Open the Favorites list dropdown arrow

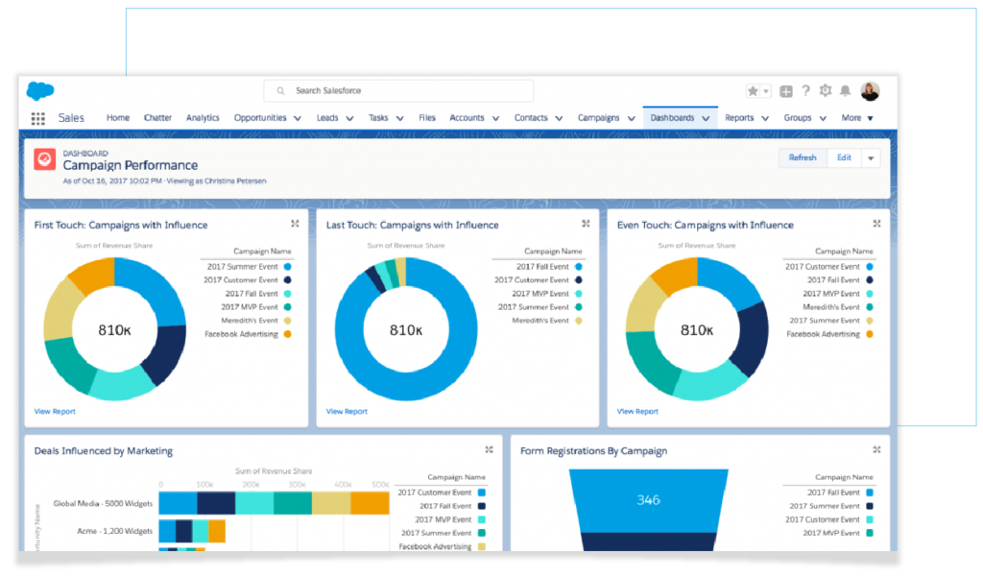pyautogui.click(x=765, y=91)
